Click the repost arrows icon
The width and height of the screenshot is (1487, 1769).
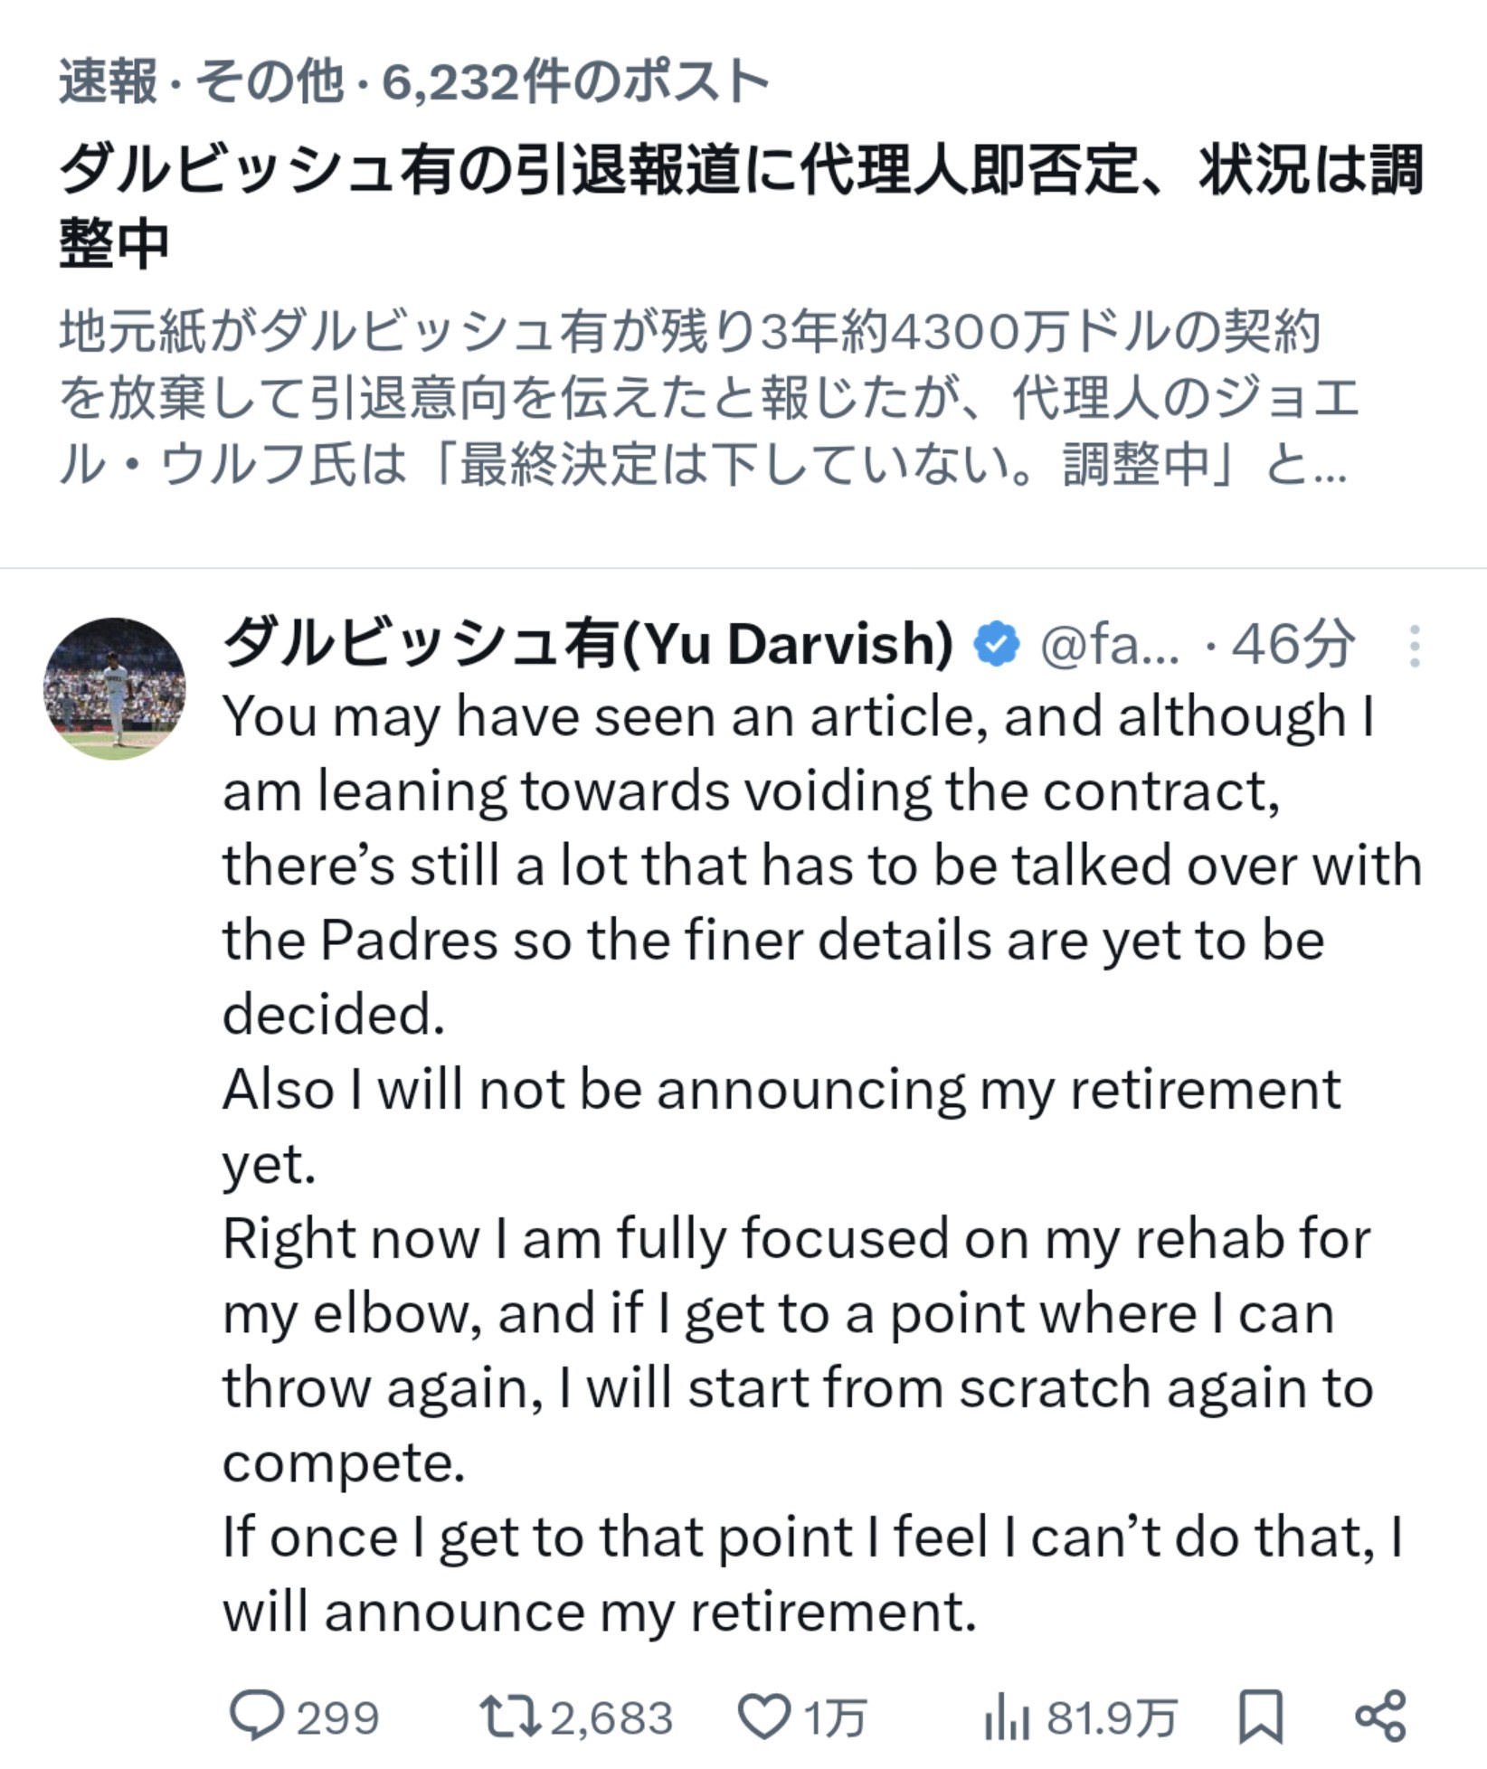(x=508, y=1716)
